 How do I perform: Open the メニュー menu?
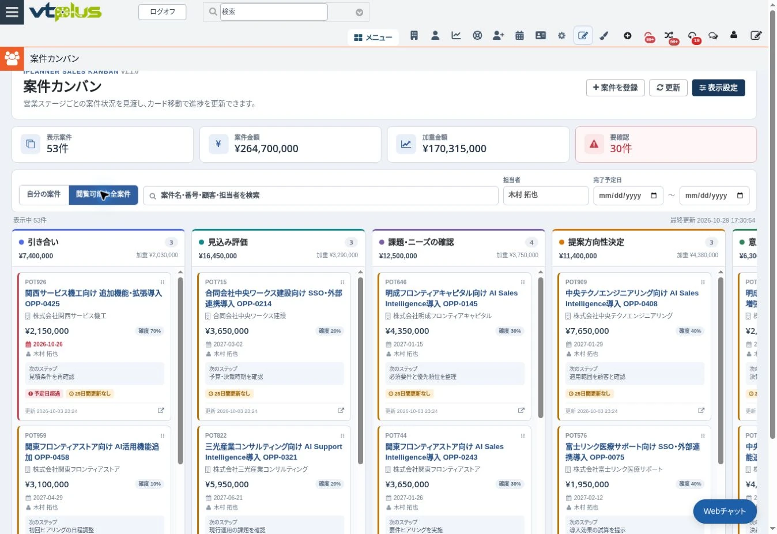pyautogui.click(x=373, y=37)
